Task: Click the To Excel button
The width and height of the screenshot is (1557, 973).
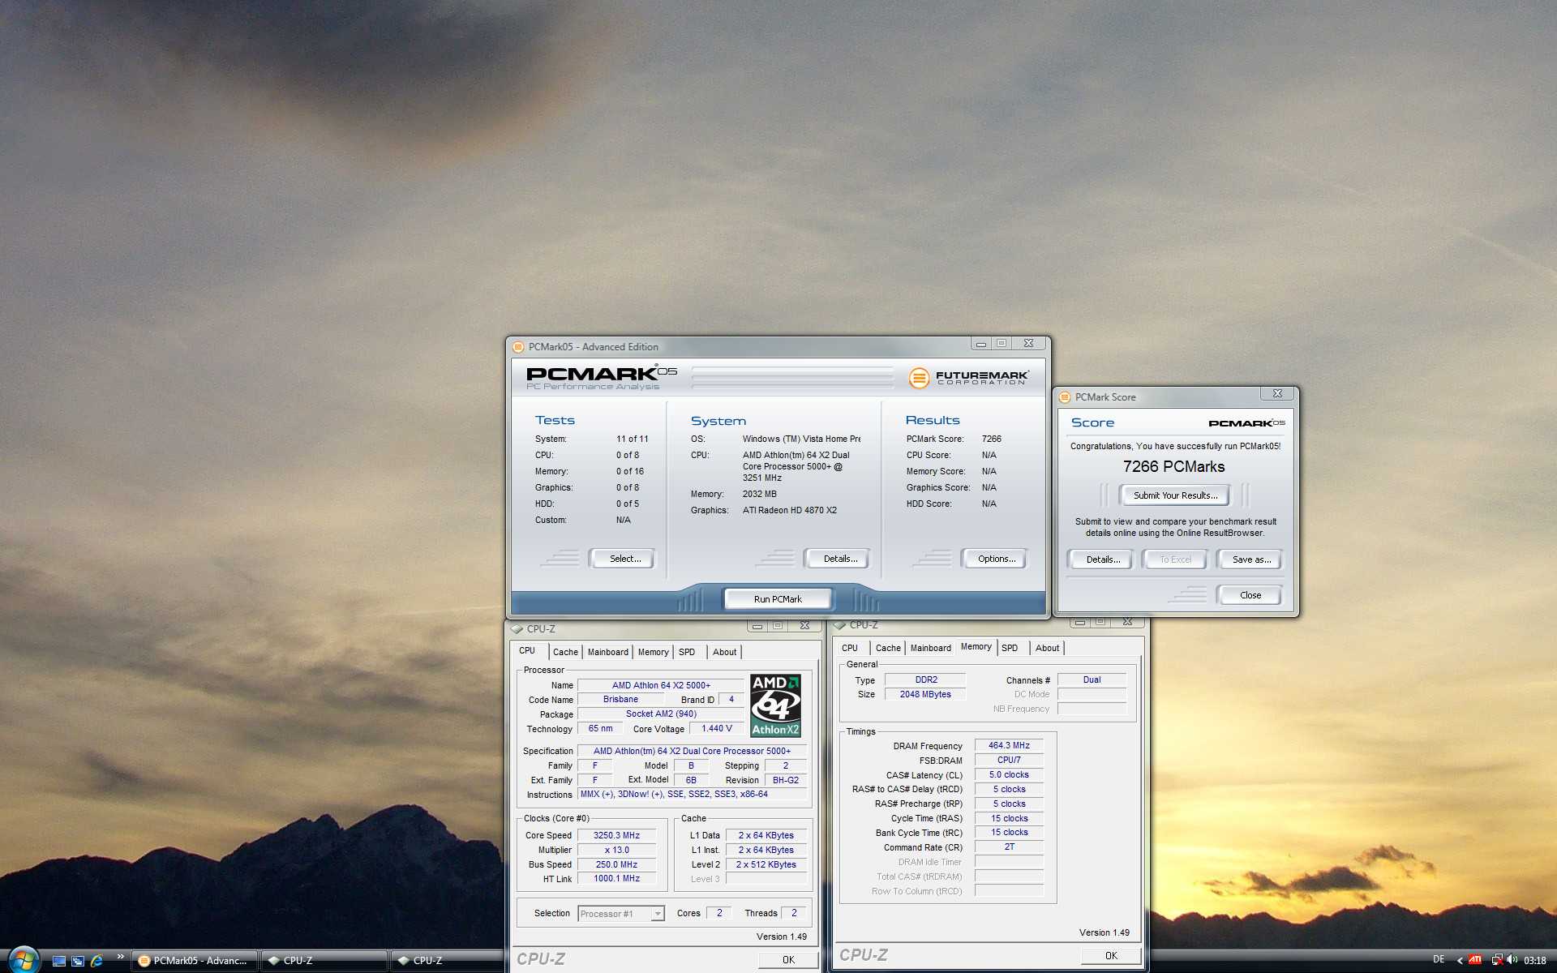Action: coord(1175,559)
